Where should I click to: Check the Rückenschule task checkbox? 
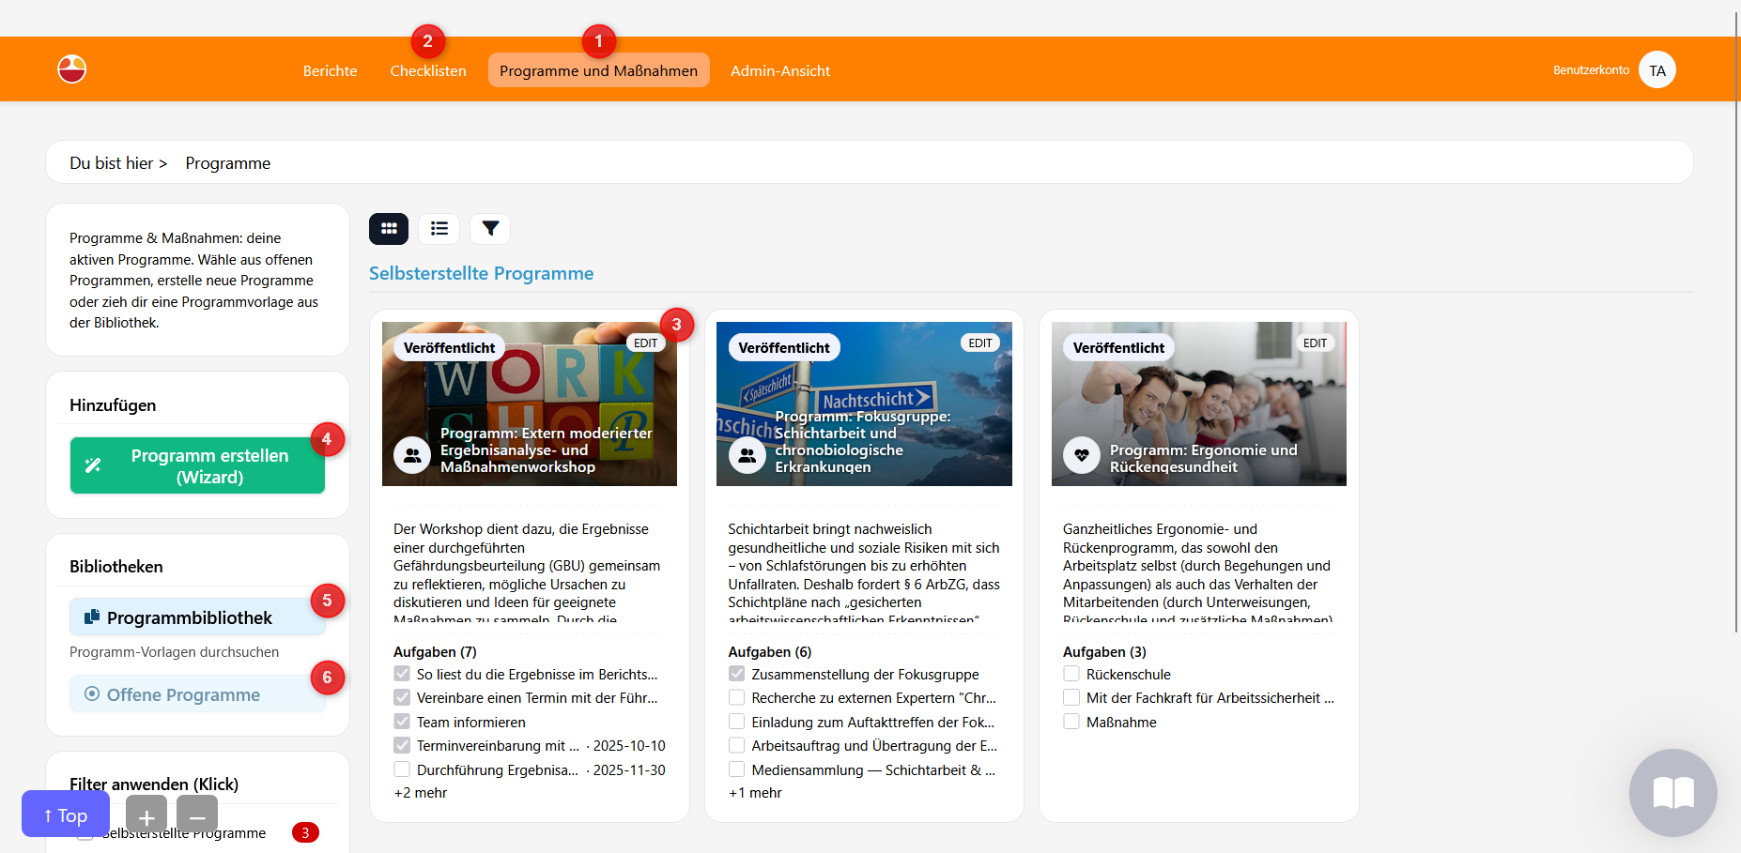coord(1071,674)
